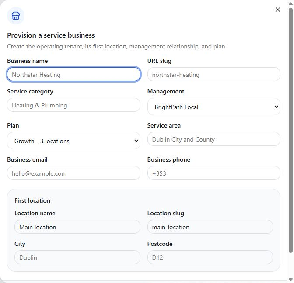Click the 'Business phone' label

click(169, 160)
